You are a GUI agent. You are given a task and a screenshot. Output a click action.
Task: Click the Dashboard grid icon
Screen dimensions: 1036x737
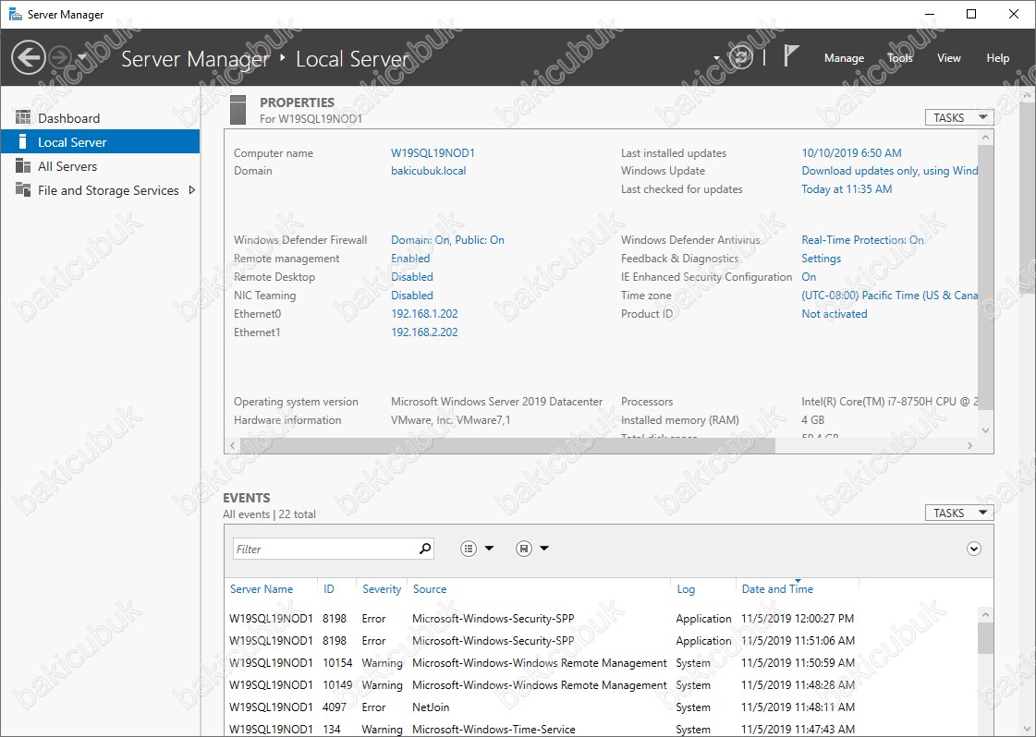(x=23, y=117)
